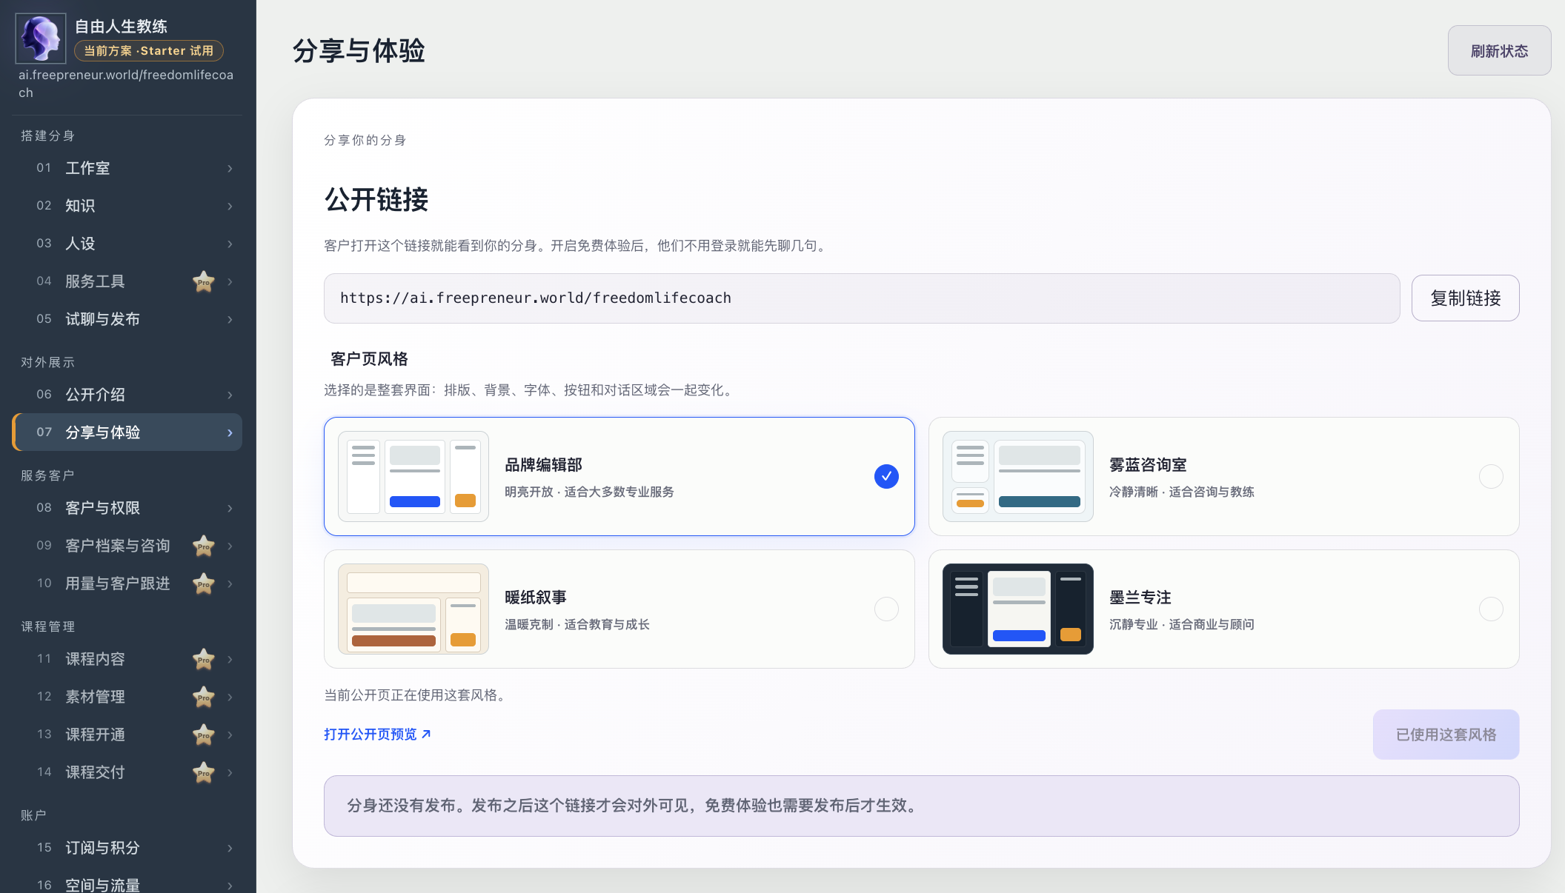This screenshot has height=893, width=1565.
Task: Open the 公开介绍 menu item
Action: (x=127, y=395)
